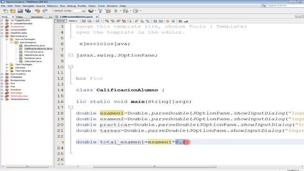Open the Navigate menu
Screen dimensions: 304x171
[28, 6]
